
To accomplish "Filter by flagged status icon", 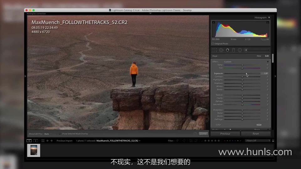I will coord(177,141).
